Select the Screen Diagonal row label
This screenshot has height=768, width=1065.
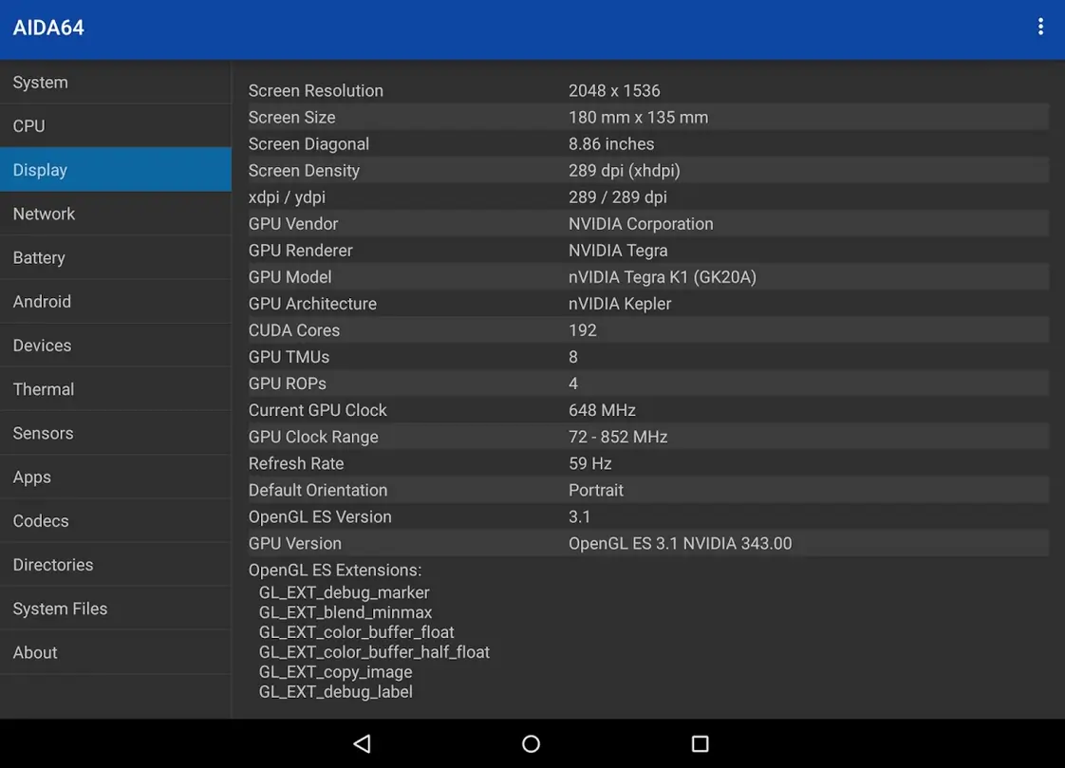(x=309, y=144)
